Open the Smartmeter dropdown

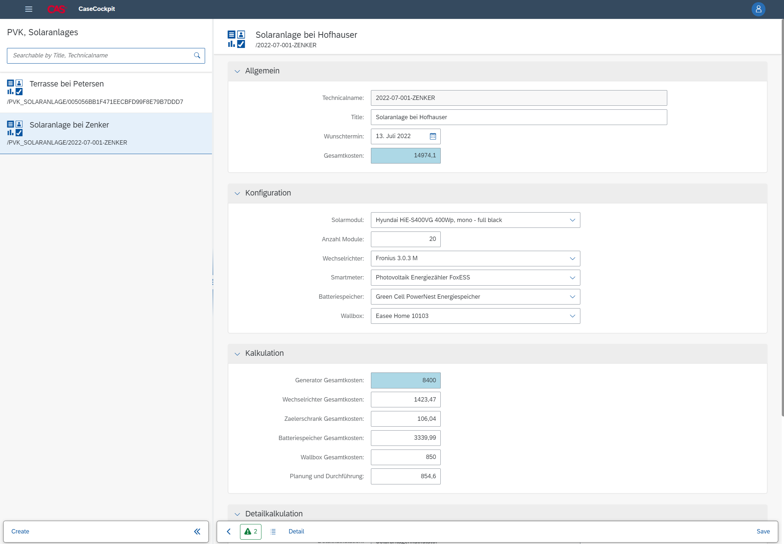[x=572, y=278]
